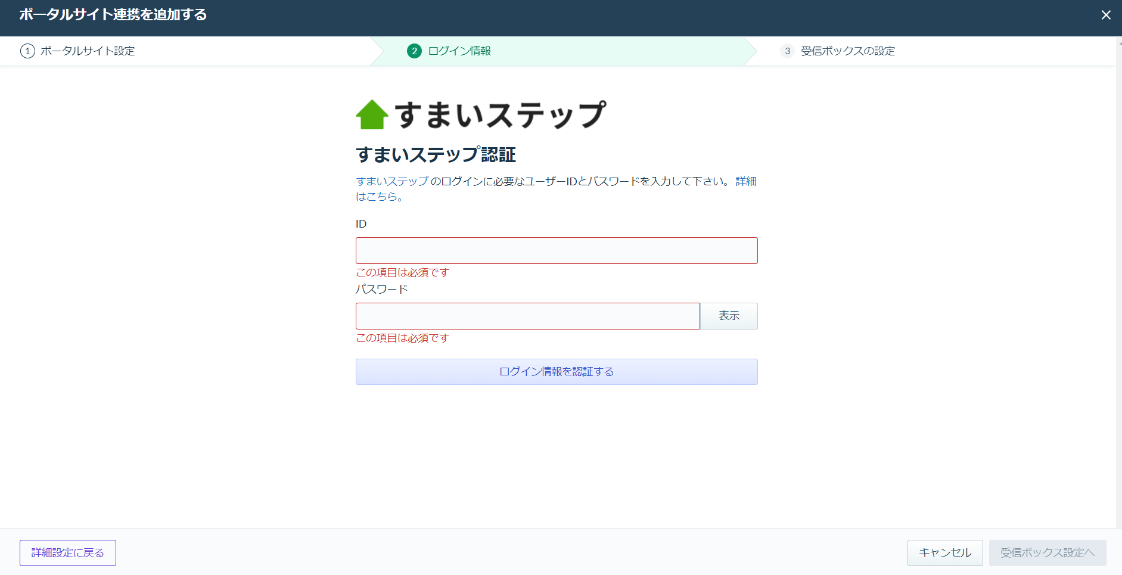Click the dialog title ポータルサイト連携を追加する

coord(113,15)
